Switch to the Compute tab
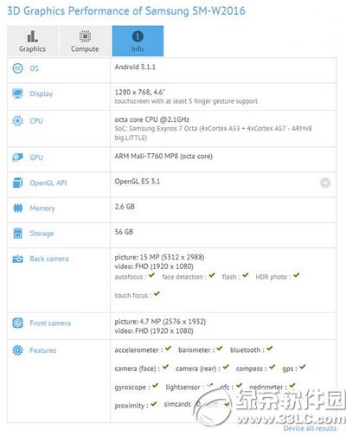The width and height of the screenshot is (346, 436). (85, 41)
